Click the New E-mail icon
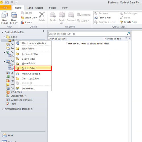This screenshot has width=142, height=142. 5,15
